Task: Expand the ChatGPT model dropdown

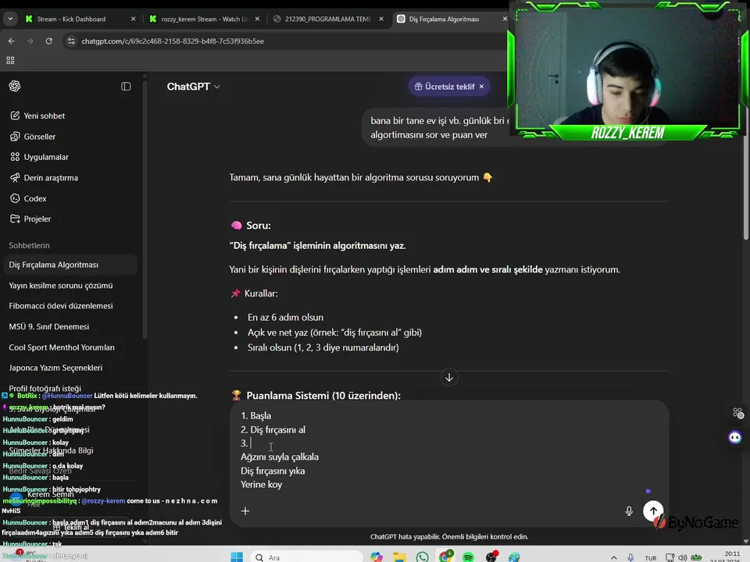Action: click(193, 87)
